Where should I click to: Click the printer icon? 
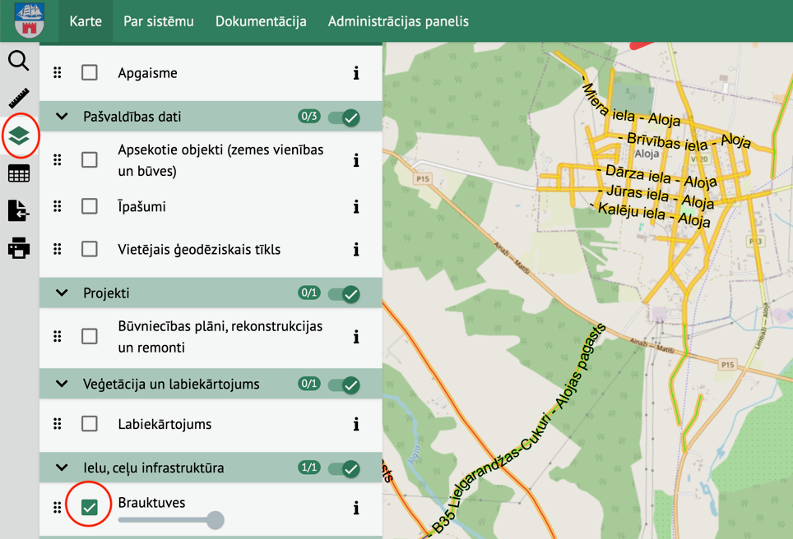pos(19,248)
